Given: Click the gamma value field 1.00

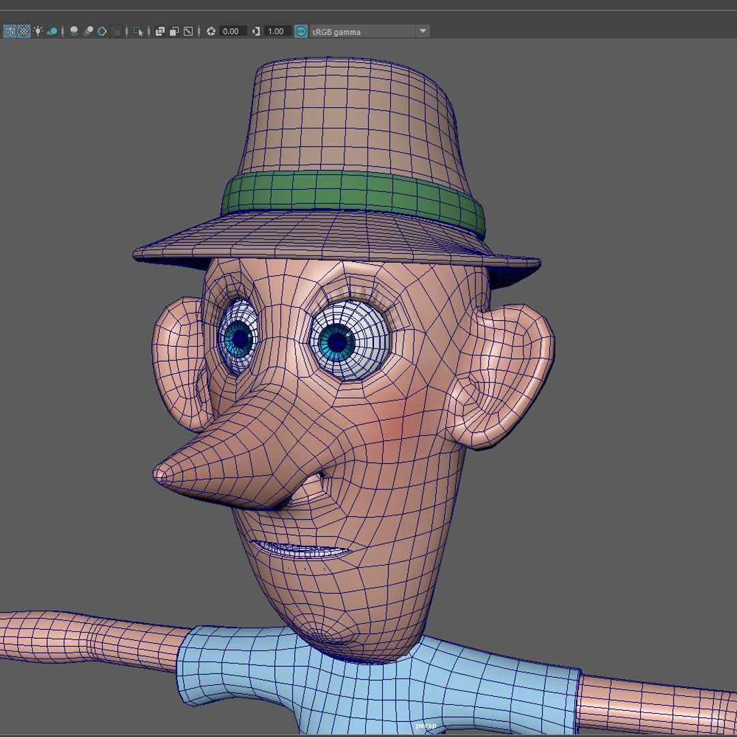Looking at the screenshot, I should coord(276,31).
